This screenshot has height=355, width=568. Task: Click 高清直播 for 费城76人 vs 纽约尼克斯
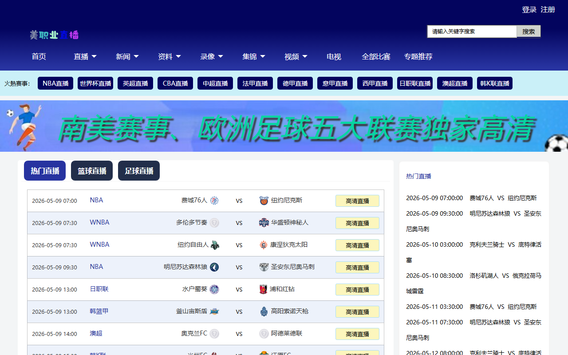point(357,201)
